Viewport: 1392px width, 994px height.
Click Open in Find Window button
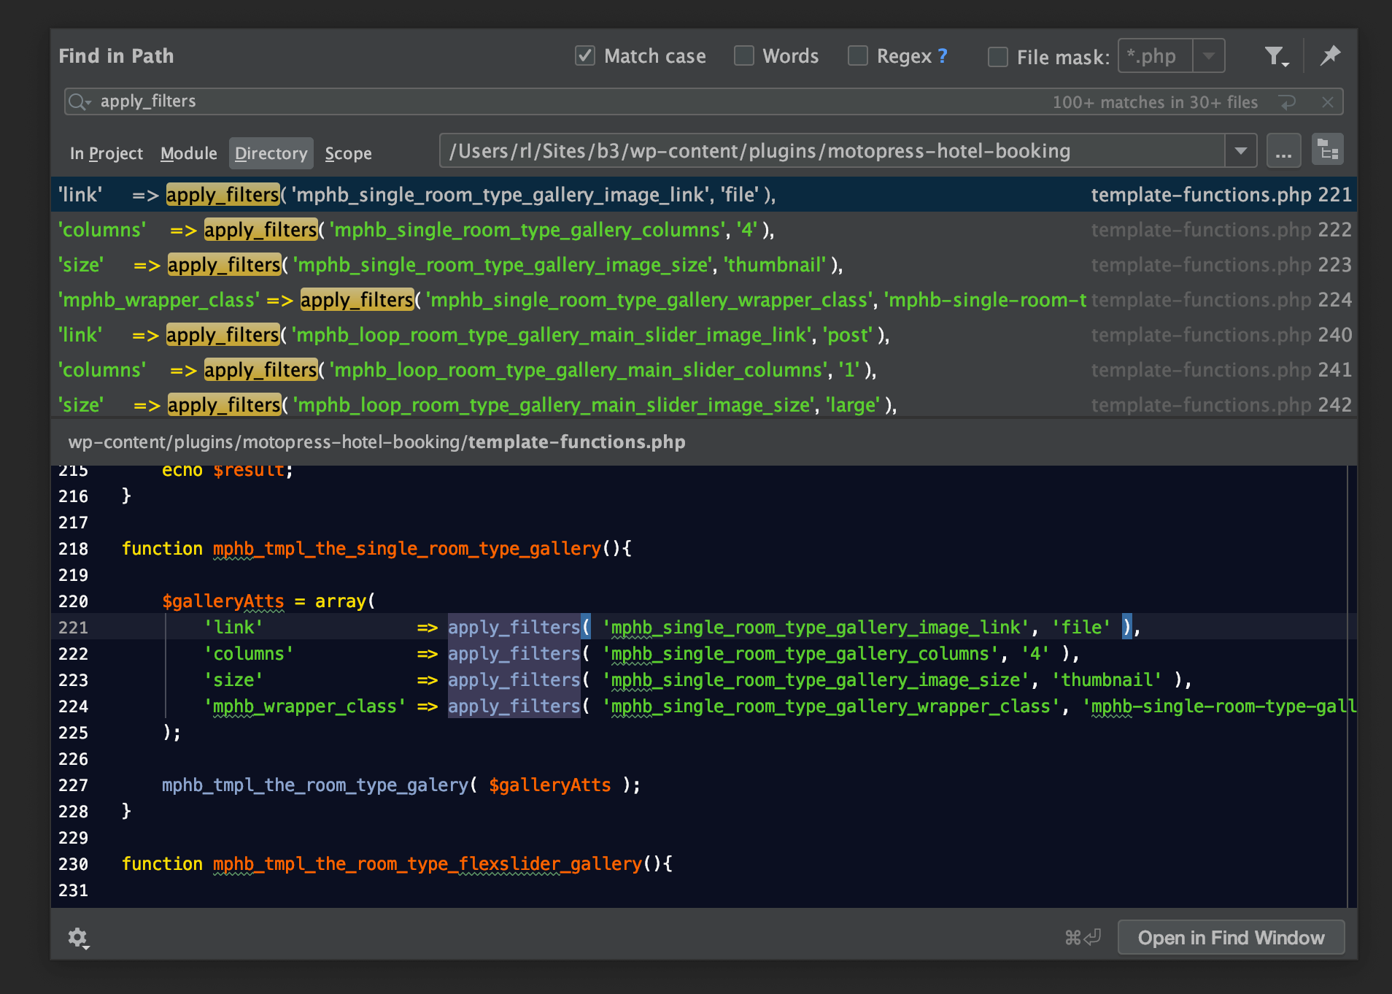click(x=1231, y=938)
